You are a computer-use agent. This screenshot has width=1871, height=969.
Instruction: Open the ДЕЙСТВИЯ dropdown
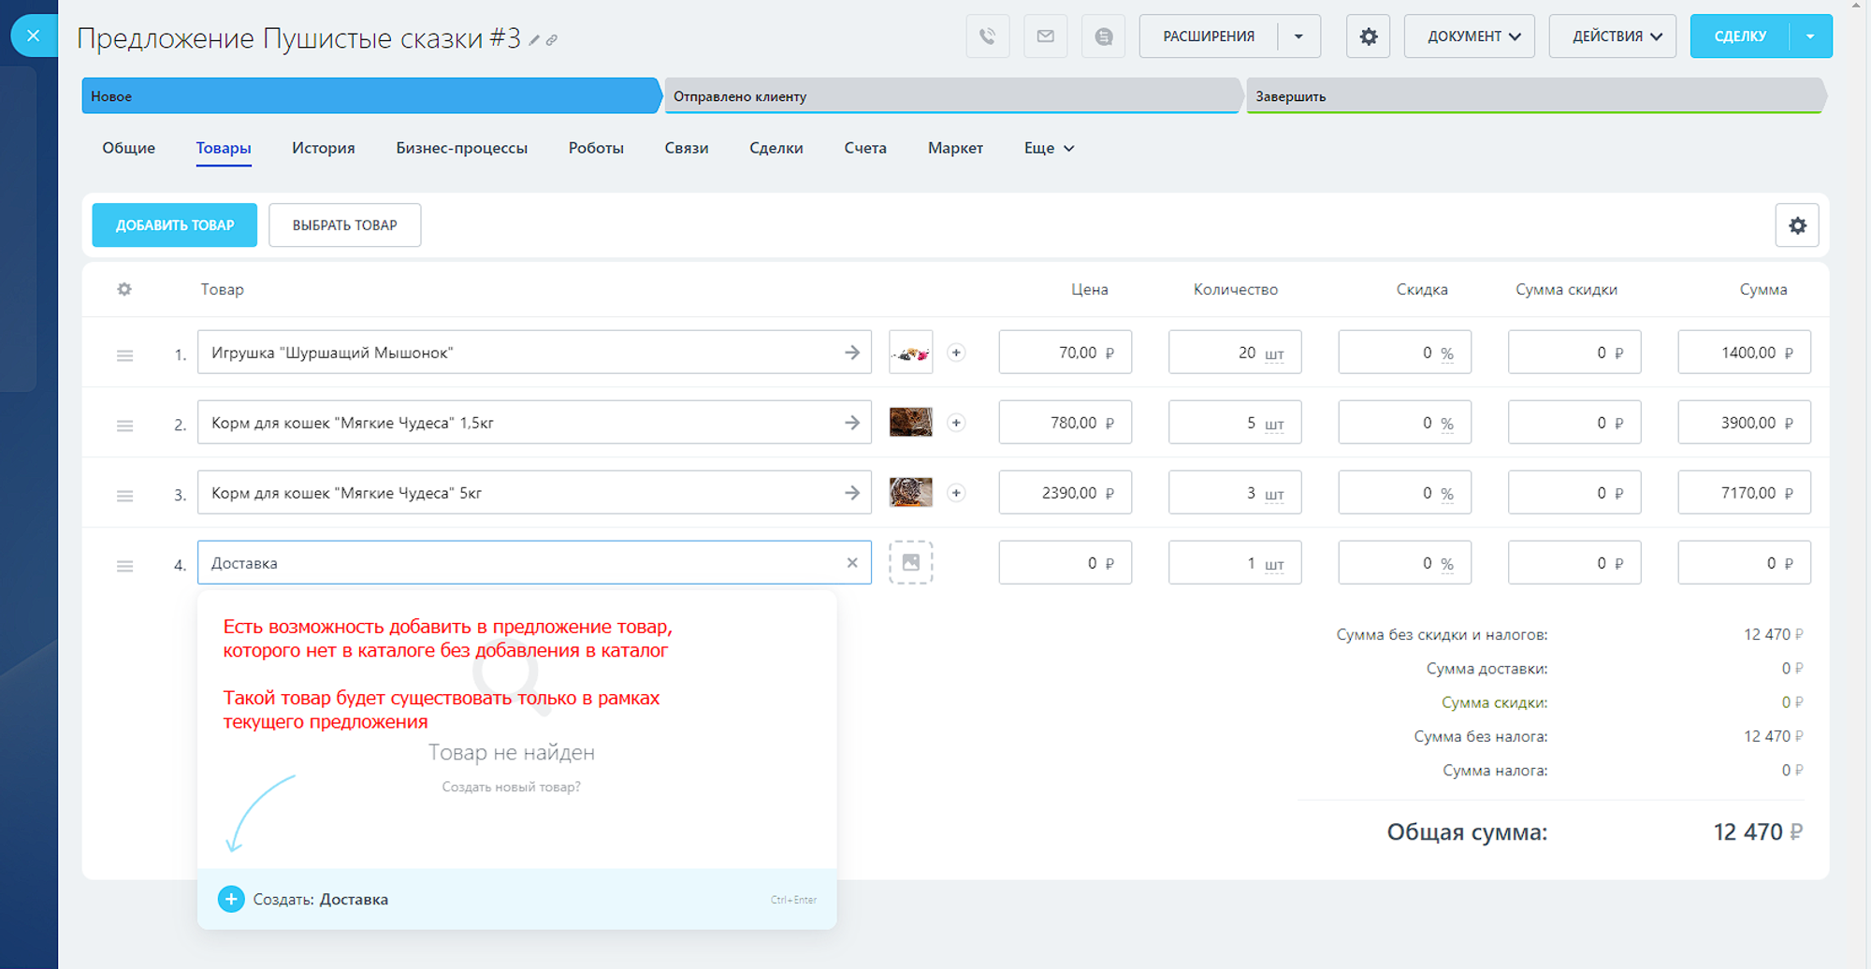click(1612, 36)
